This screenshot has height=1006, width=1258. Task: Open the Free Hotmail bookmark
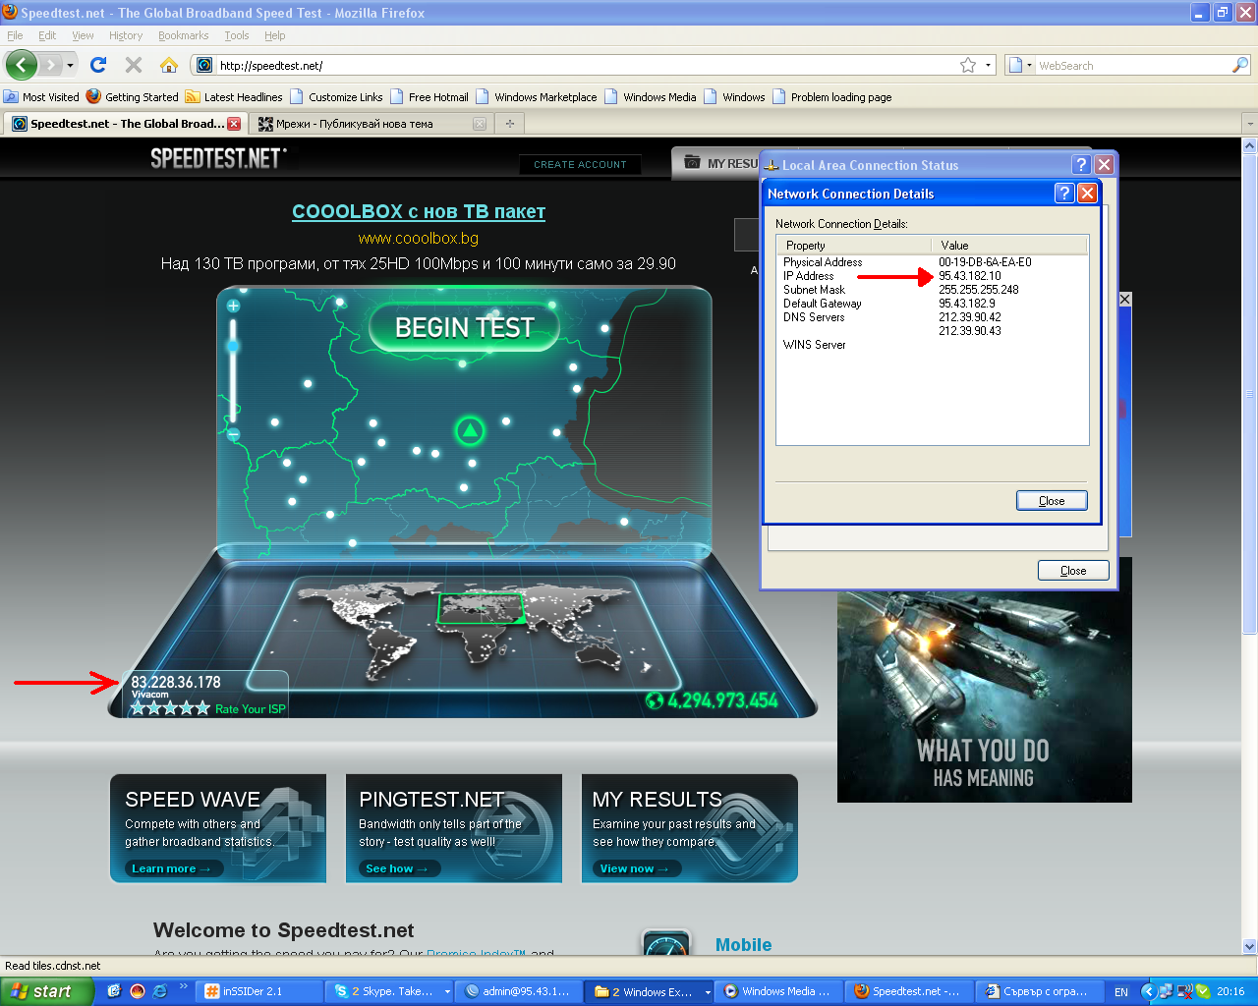(429, 97)
